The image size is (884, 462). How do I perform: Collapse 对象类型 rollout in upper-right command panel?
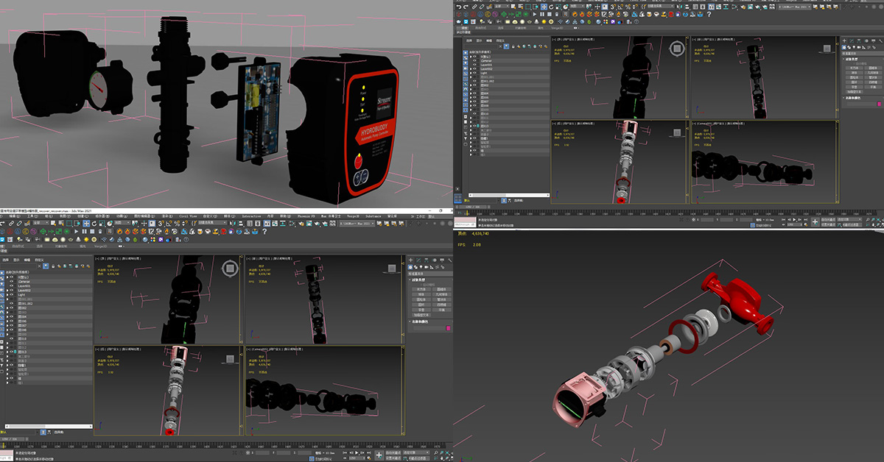coord(852,60)
